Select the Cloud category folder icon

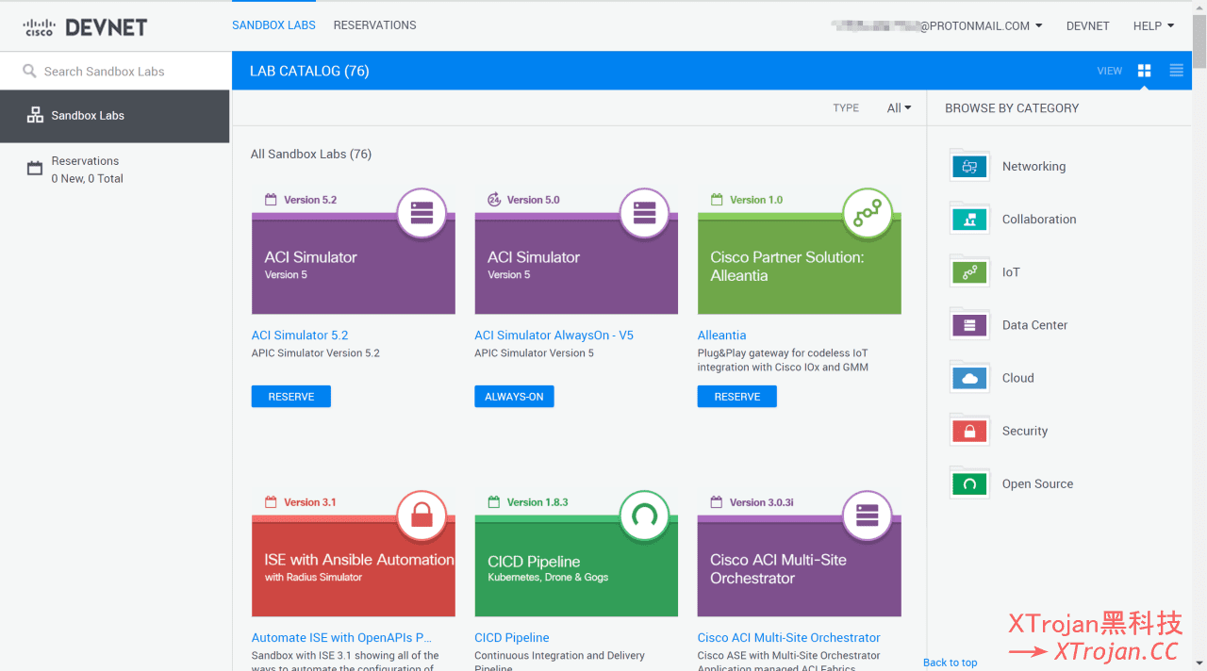pyautogui.click(x=969, y=378)
